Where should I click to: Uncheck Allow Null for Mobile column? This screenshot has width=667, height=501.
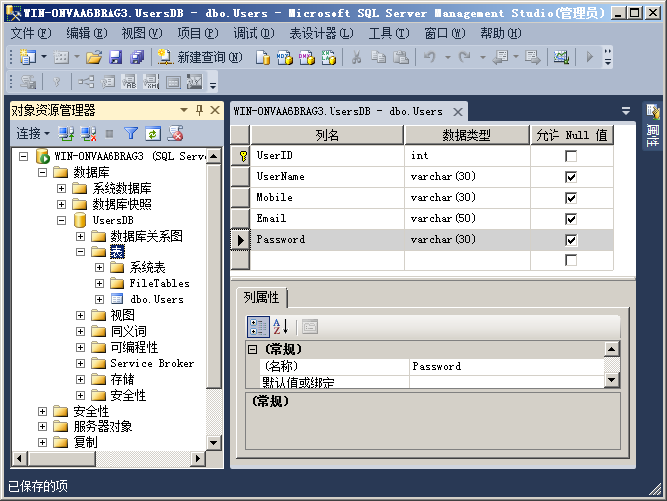click(571, 198)
